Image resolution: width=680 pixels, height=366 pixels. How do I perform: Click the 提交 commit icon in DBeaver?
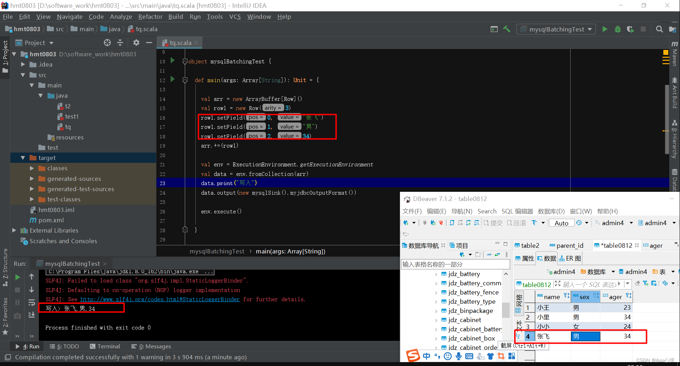pyautogui.click(x=493, y=223)
